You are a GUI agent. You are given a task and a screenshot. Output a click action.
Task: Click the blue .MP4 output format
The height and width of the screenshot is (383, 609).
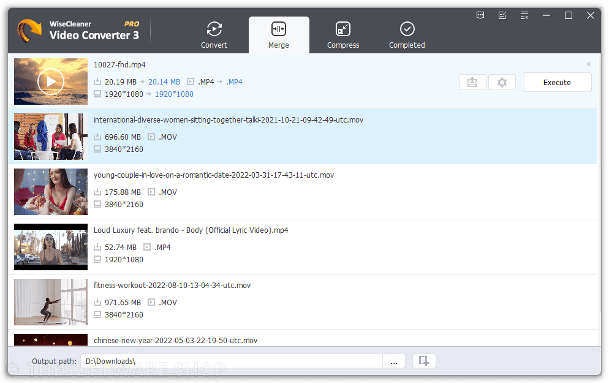click(x=234, y=82)
